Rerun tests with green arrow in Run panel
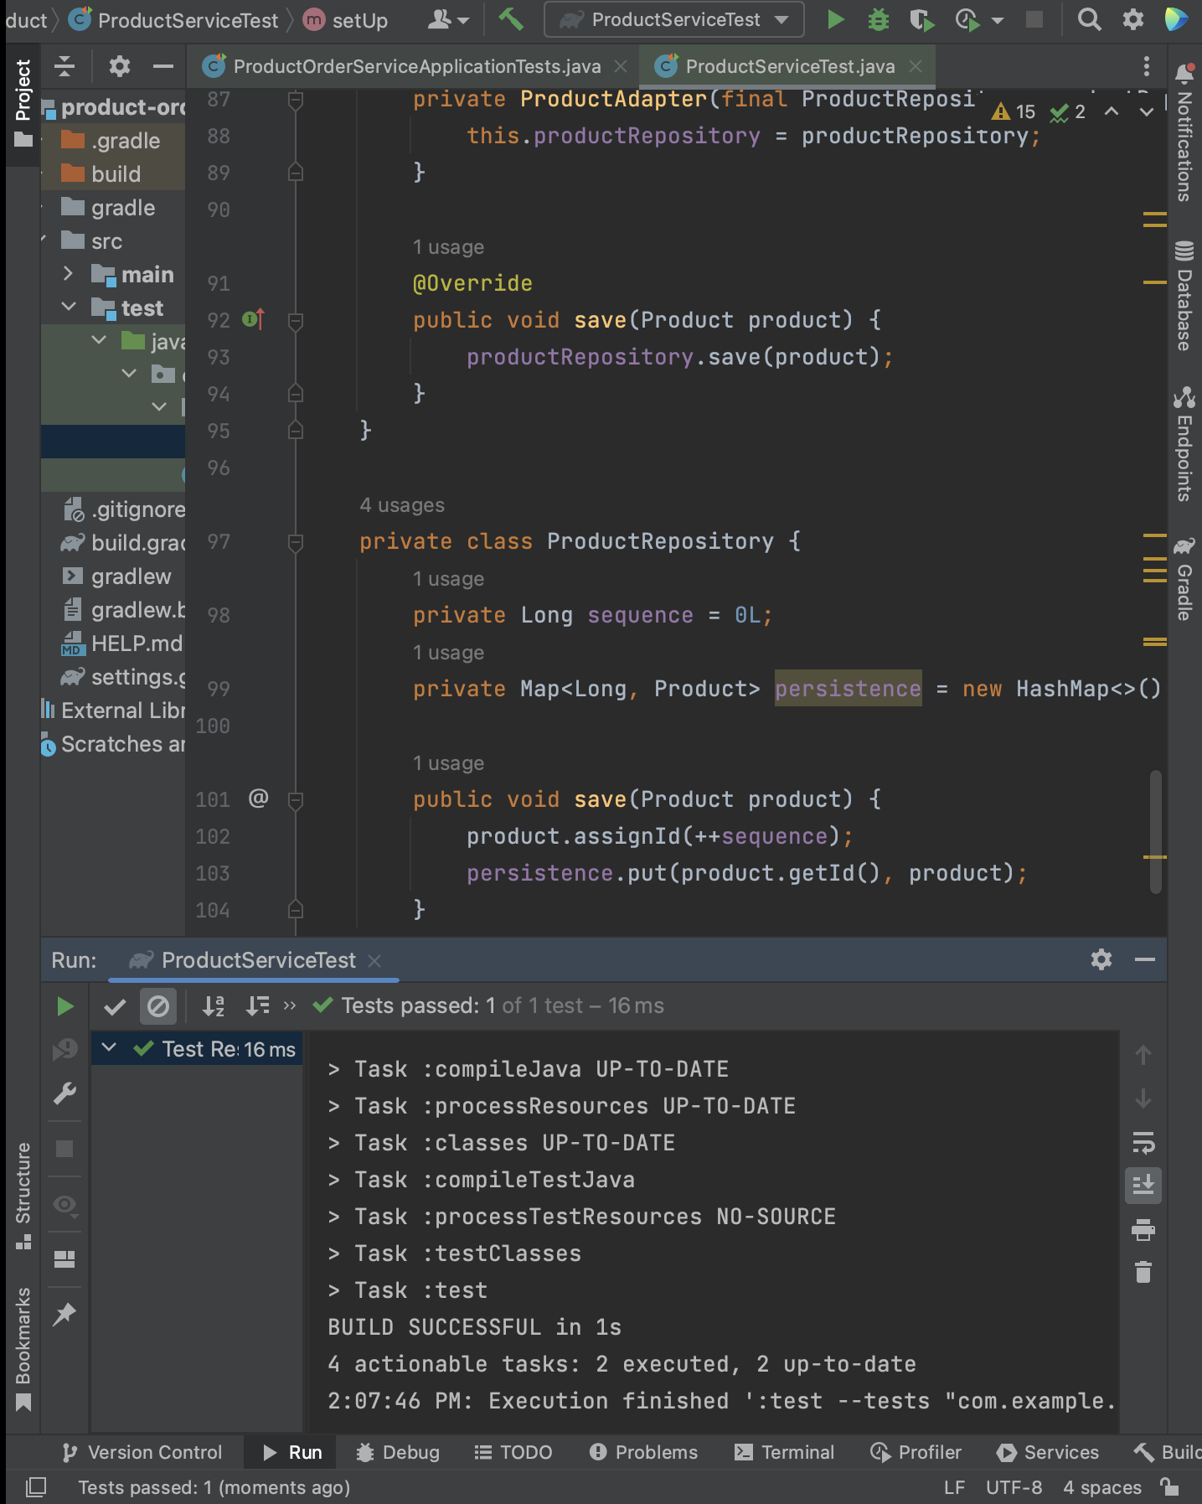1202x1504 pixels. [64, 1005]
